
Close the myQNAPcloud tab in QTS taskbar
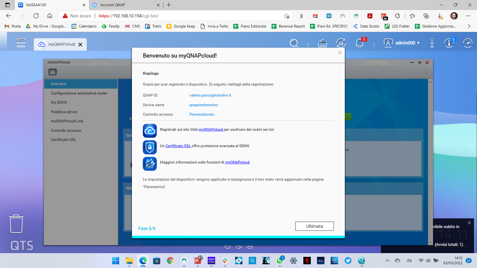80,44
